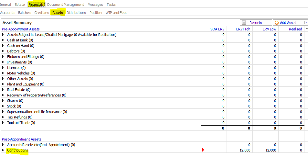Open the Add Asset dropdown arrow
308x157 pixels.
pos(306,23)
